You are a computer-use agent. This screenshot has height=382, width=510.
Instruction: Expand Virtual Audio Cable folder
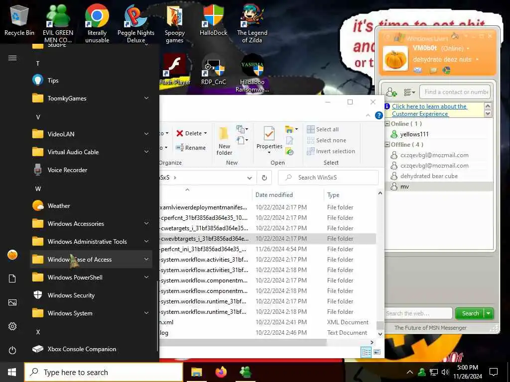click(91, 152)
